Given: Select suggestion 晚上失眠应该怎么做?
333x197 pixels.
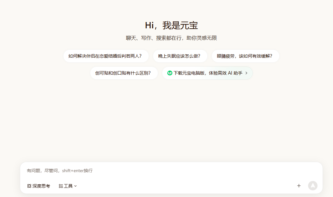Looking at the screenshot, I should 180,56.
